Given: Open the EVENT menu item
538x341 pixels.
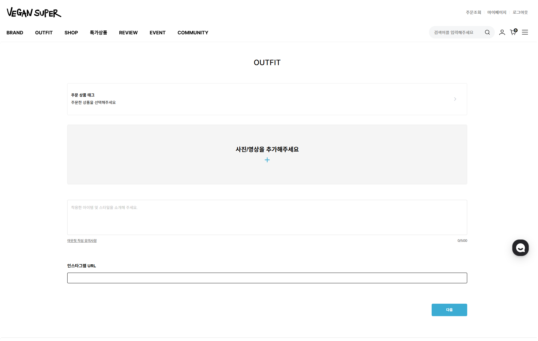Looking at the screenshot, I should pyautogui.click(x=157, y=33).
